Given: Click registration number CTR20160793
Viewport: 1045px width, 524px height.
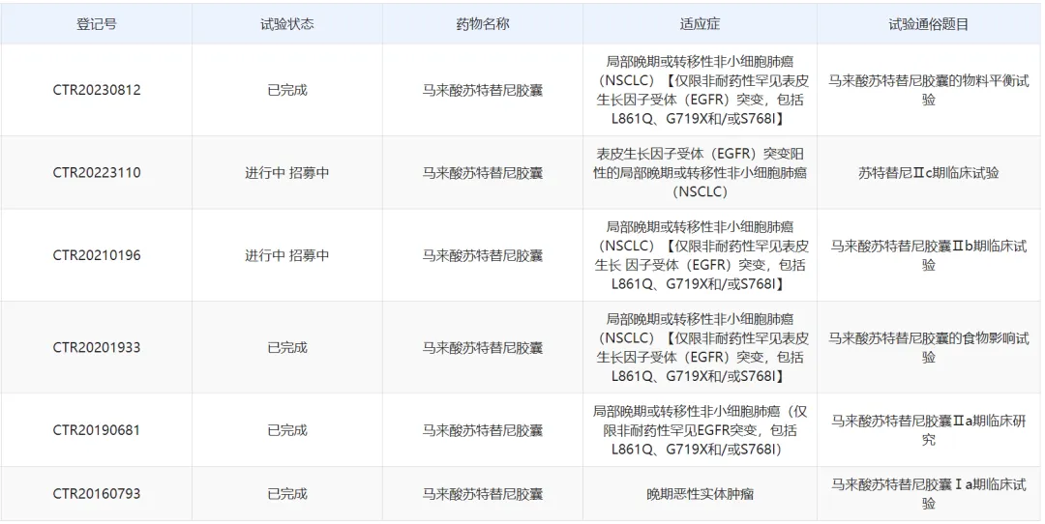Looking at the screenshot, I should point(96,494).
